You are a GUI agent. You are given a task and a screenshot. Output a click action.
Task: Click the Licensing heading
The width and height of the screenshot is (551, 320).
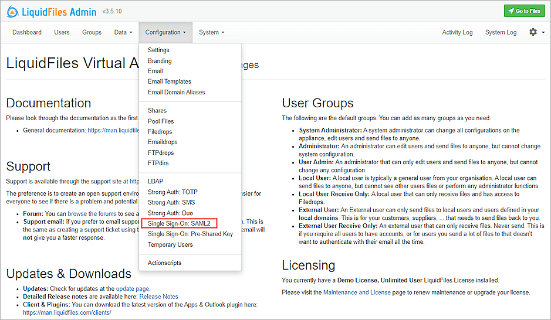pyautogui.click(x=309, y=265)
